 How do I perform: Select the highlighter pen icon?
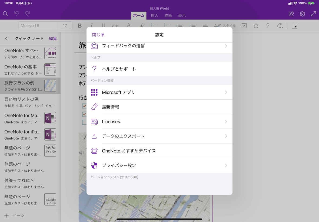(x=142, y=25)
